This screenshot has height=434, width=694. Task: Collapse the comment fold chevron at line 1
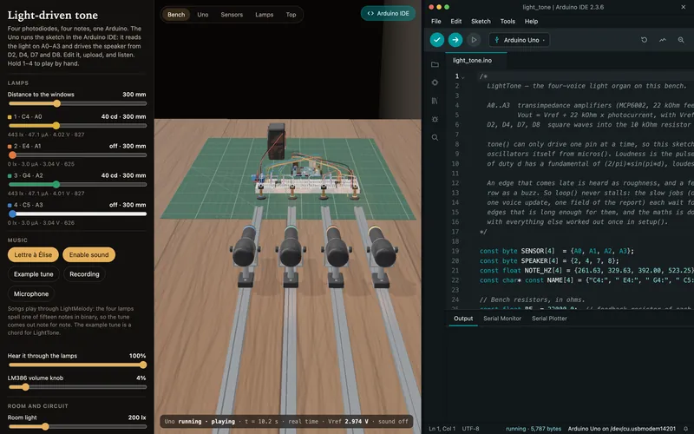(x=463, y=76)
